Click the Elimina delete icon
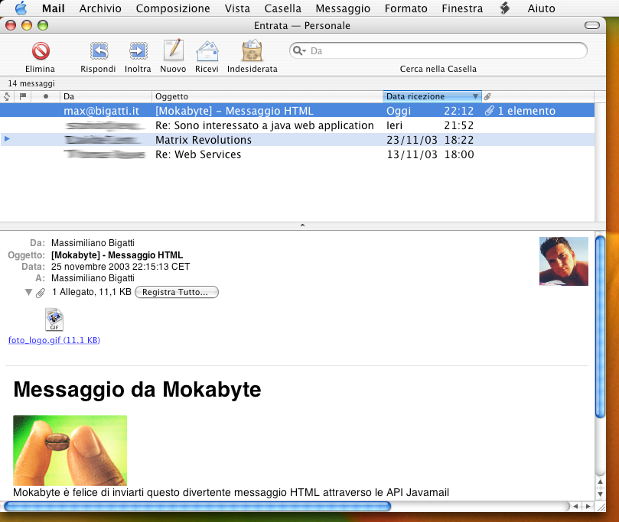Image resolution: width=619 pixels, height=522 pixels. (41, 51)
